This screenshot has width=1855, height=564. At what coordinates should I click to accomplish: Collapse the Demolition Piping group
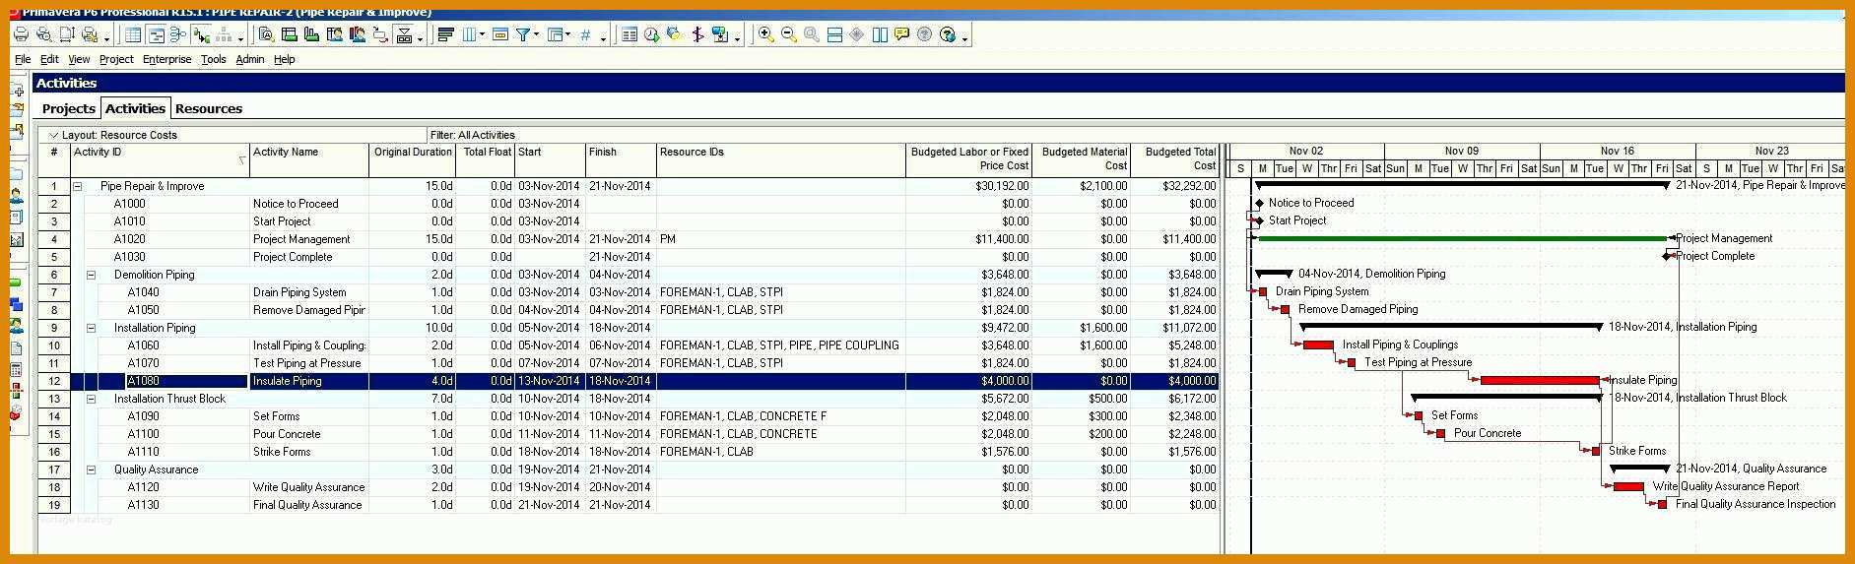[91, 275]
